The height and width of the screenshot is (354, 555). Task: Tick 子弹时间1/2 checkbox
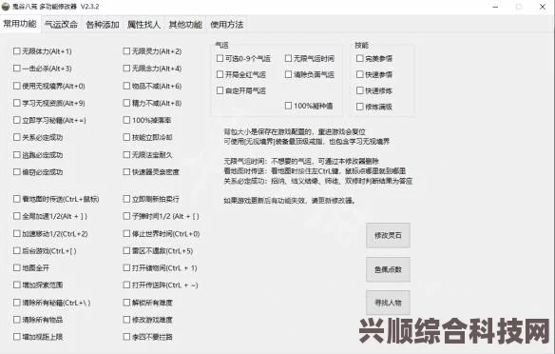coord(126,216)
